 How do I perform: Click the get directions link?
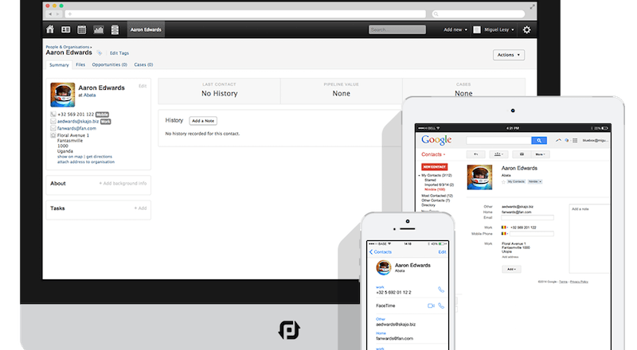point(99,157)
